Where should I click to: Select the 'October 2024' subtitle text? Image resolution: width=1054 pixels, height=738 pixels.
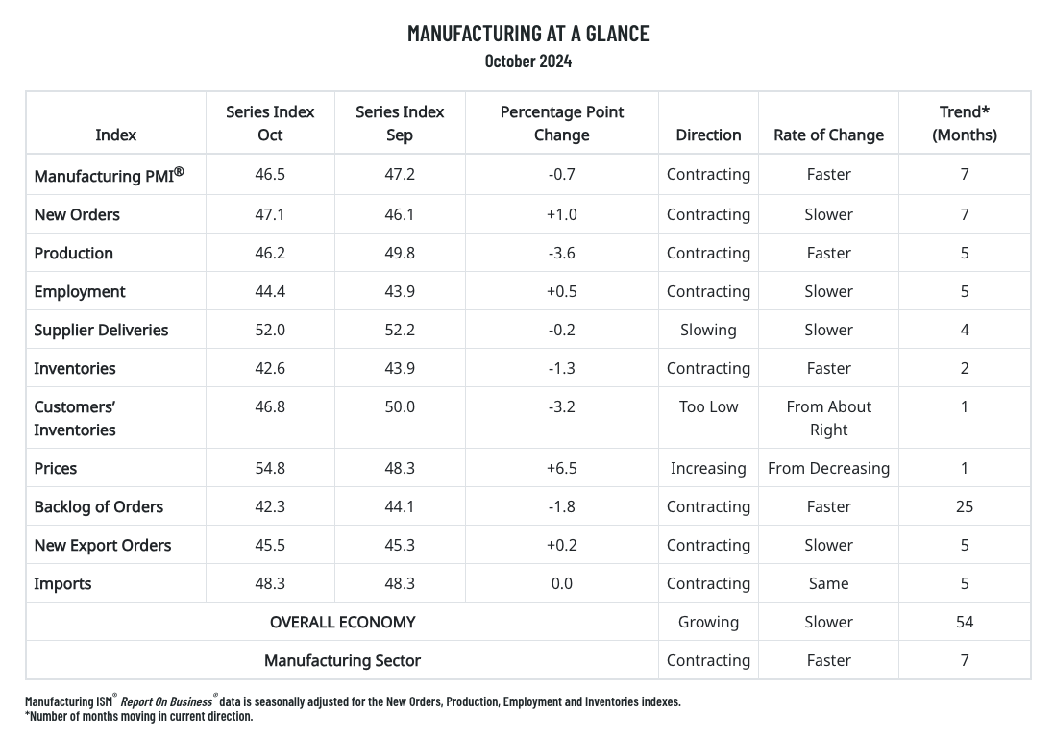click(527, 61)
